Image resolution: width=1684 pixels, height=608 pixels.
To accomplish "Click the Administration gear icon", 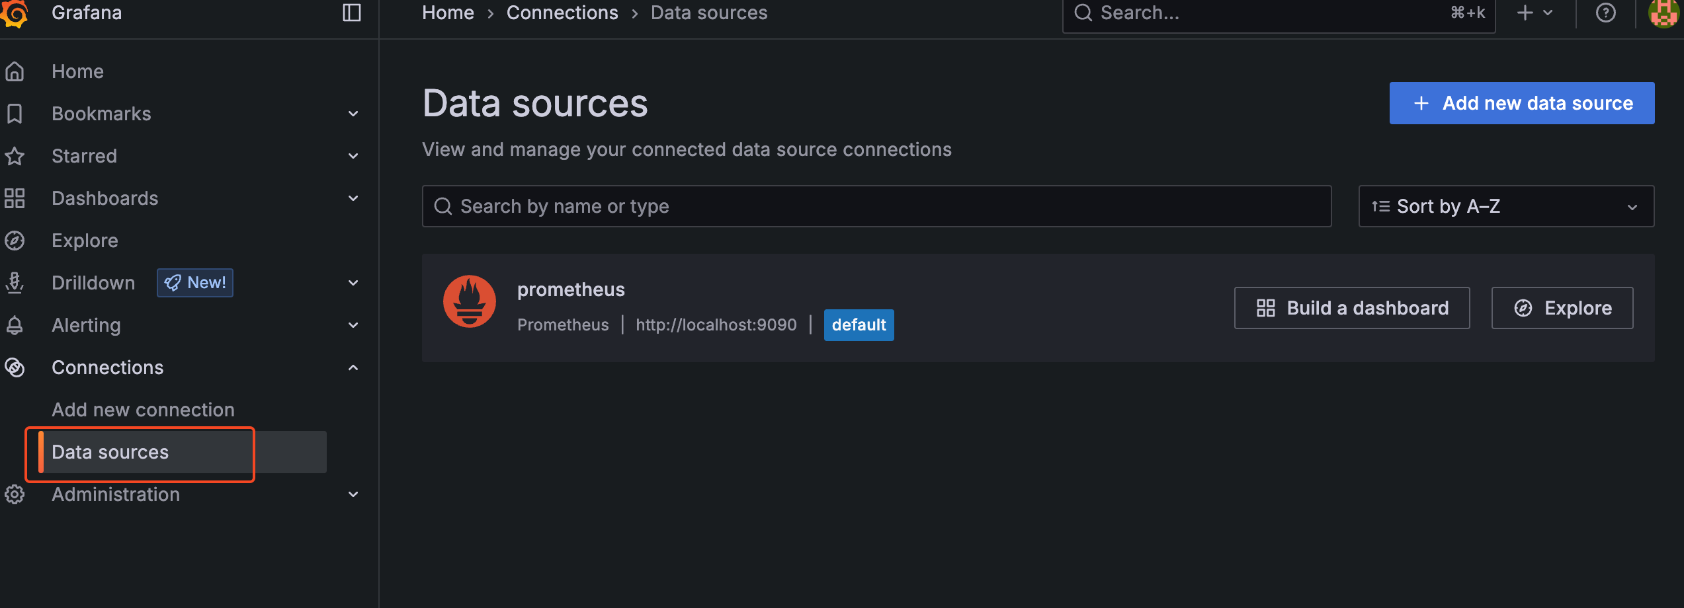I will 15,494.
